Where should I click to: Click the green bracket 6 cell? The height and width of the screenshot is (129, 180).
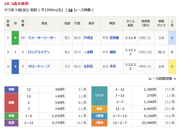[15, 38]
